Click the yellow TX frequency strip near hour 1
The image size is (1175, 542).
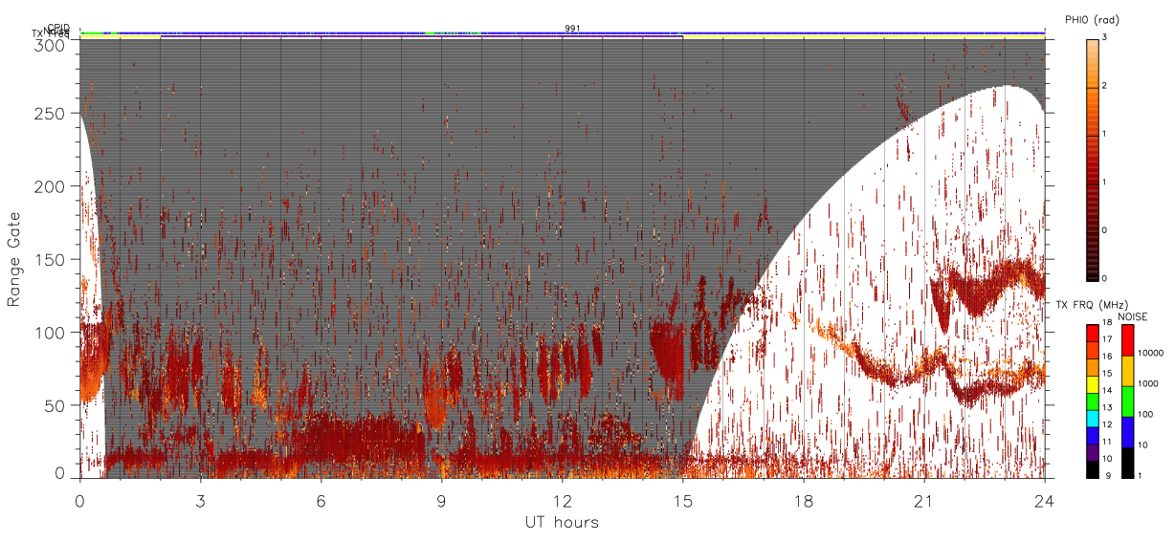click(120, 37)
